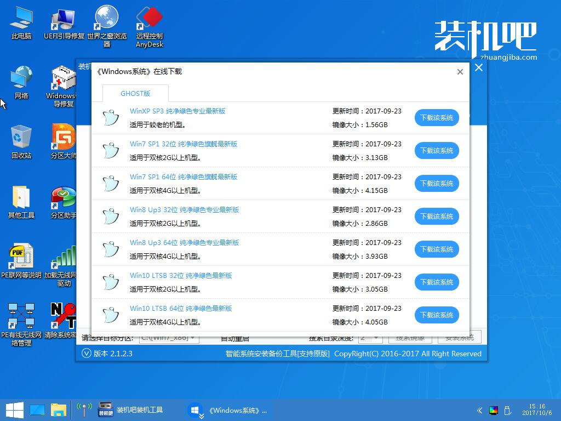Switch to 装机吧装机工具 taskbar item
Image resolution: width=561 pixels, height=421 pixels.
131,410
